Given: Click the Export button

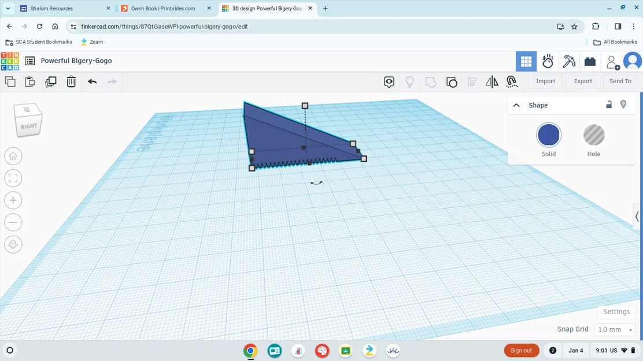Looking at the screenshot, I should pos(583,81).
